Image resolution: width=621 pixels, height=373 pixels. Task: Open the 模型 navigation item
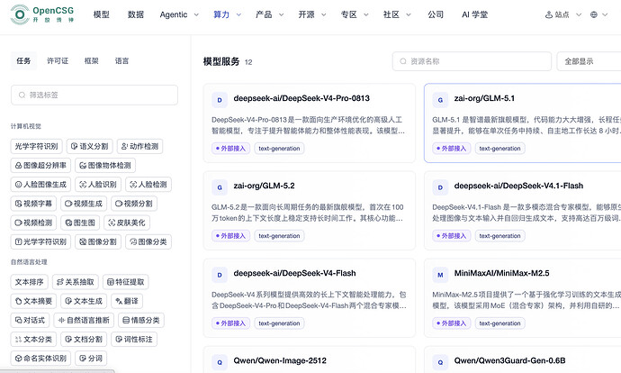(101, 14)
